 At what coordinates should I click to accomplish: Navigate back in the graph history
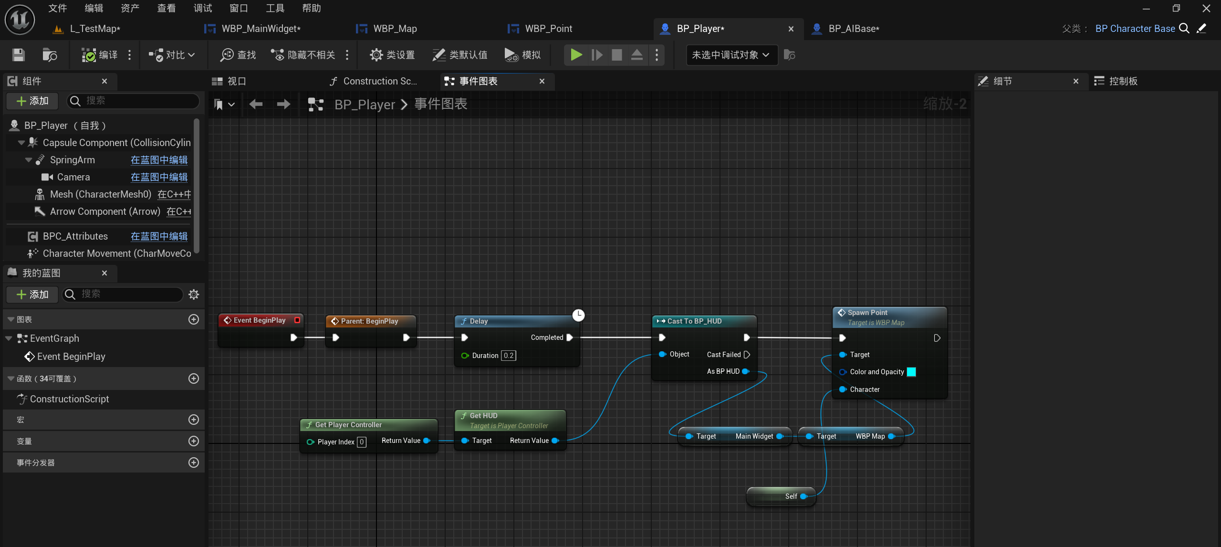point(256,104)
